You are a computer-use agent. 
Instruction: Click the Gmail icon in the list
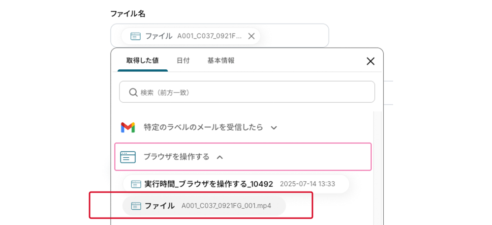128,127
